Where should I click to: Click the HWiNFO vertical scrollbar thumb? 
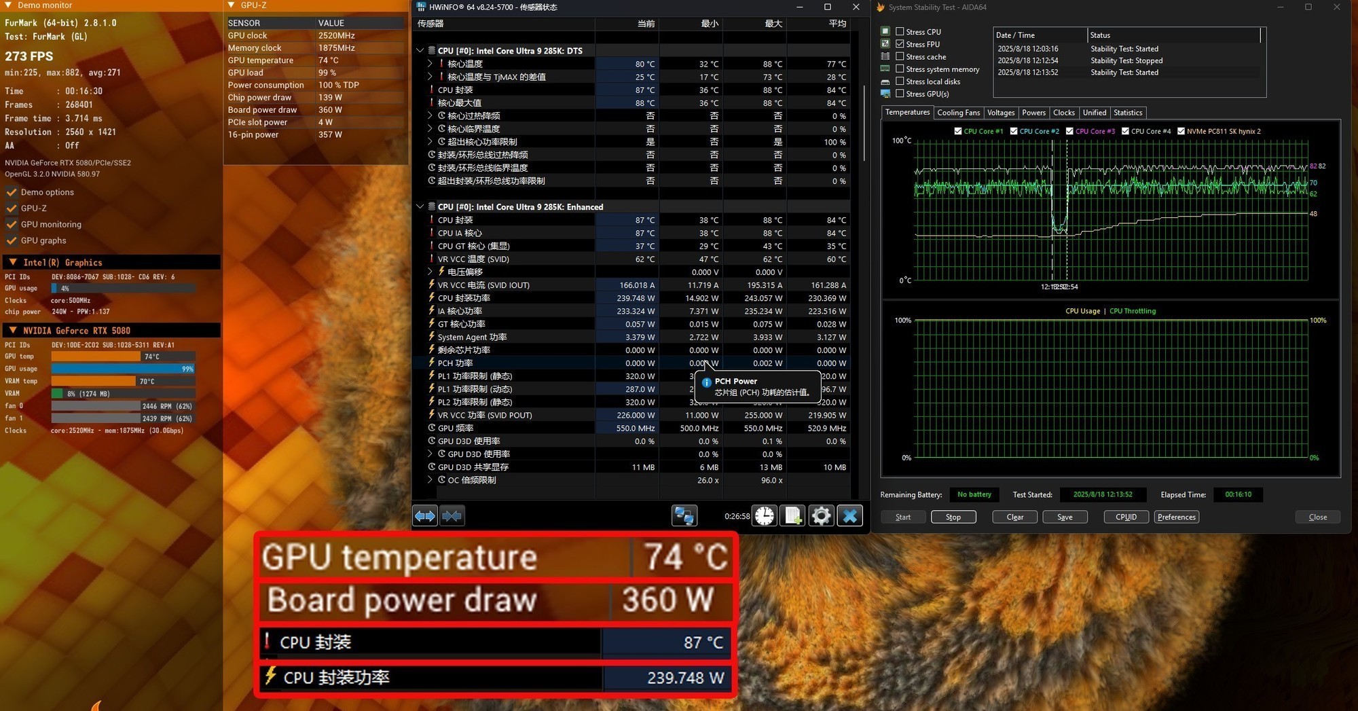pos(864,122)
